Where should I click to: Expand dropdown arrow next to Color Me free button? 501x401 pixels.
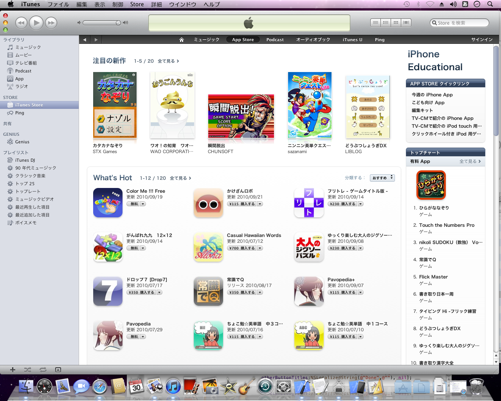pyautogui.click(x=143, y=204)
